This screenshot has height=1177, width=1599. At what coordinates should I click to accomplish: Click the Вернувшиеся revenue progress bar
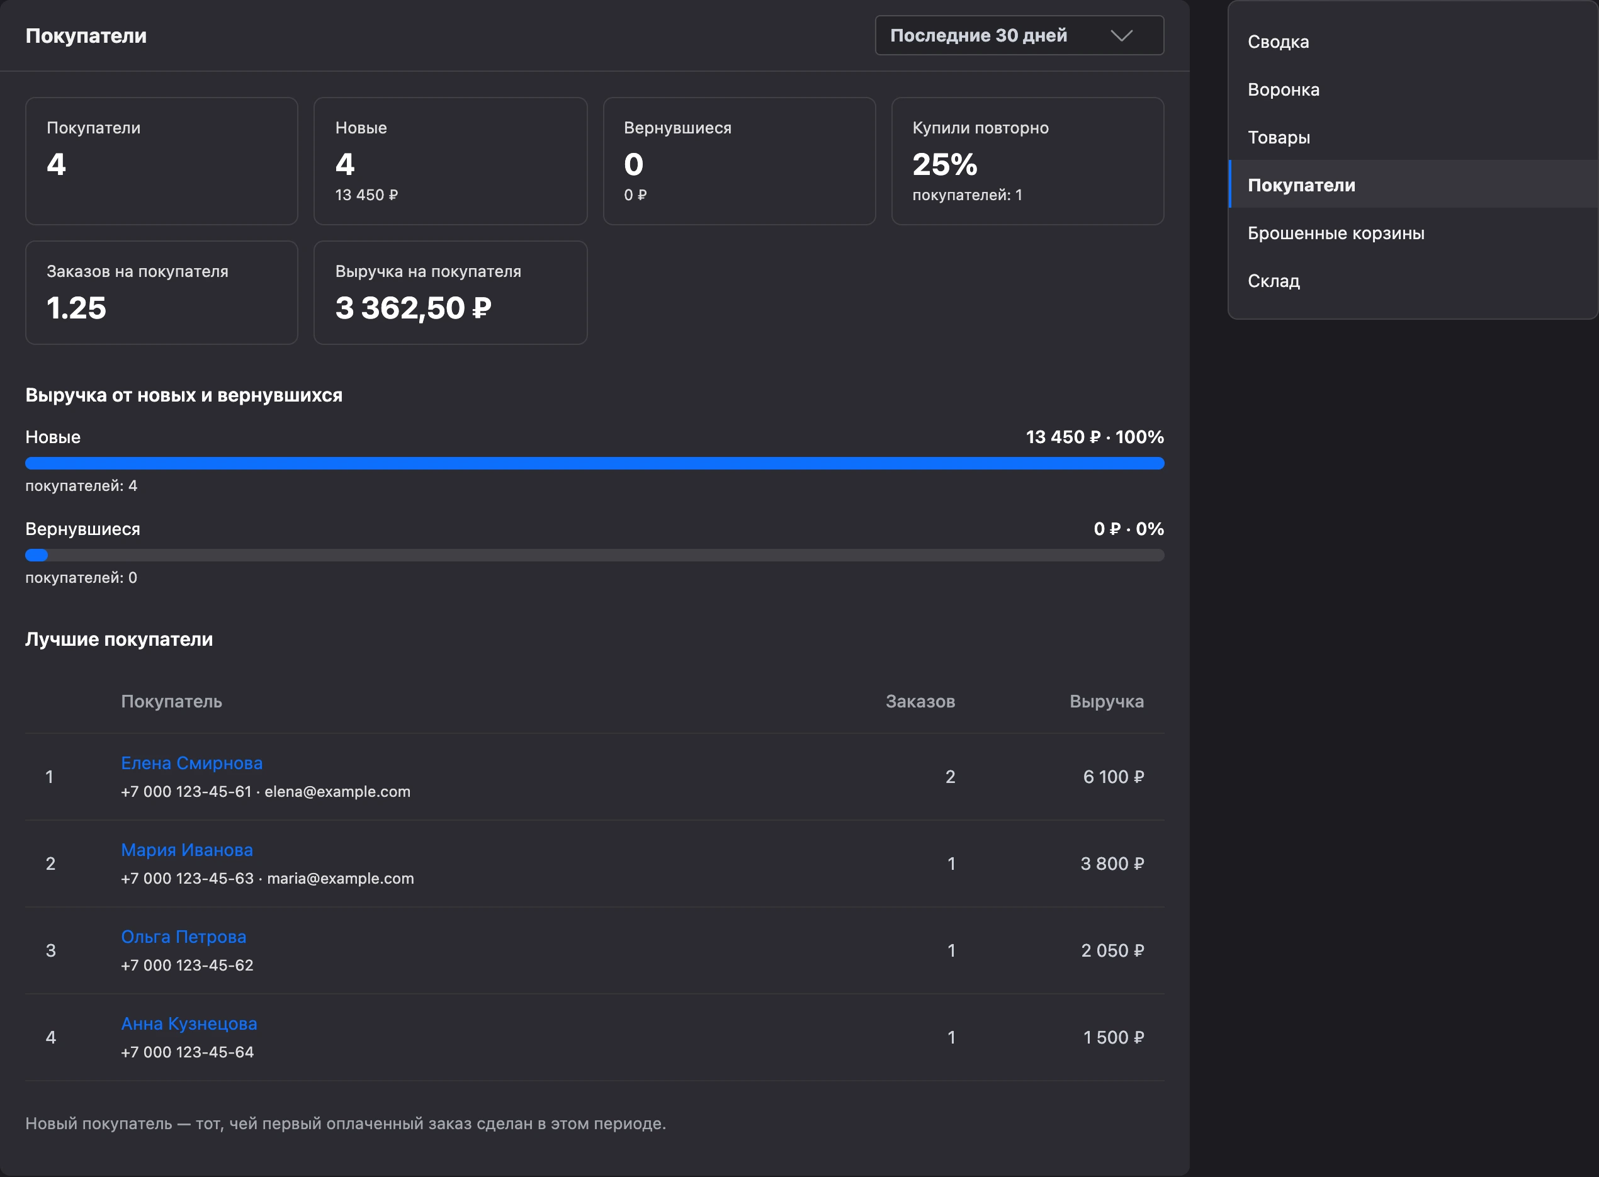pos(594,555)
